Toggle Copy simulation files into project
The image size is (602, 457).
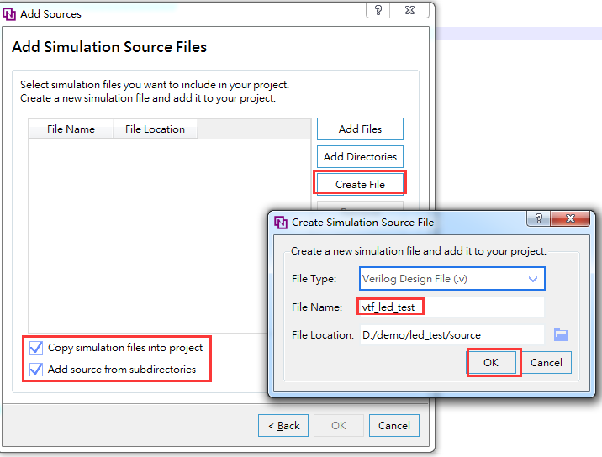36,347
